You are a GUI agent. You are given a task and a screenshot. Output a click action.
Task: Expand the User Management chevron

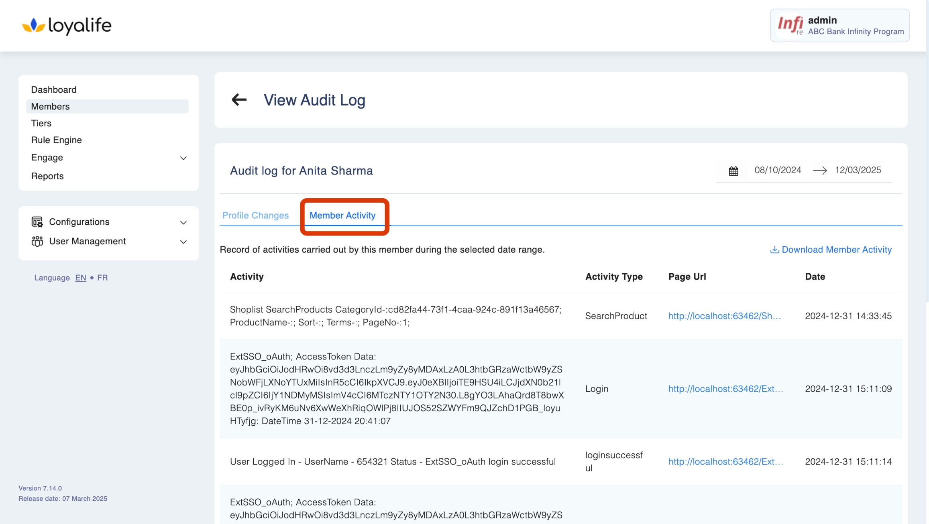(x=183, y=242)
